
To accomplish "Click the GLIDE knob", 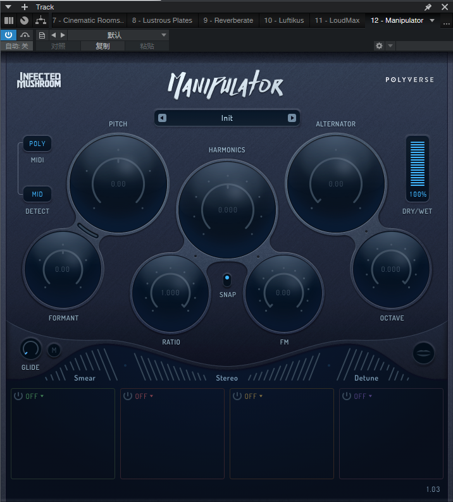I will [31, 349].
